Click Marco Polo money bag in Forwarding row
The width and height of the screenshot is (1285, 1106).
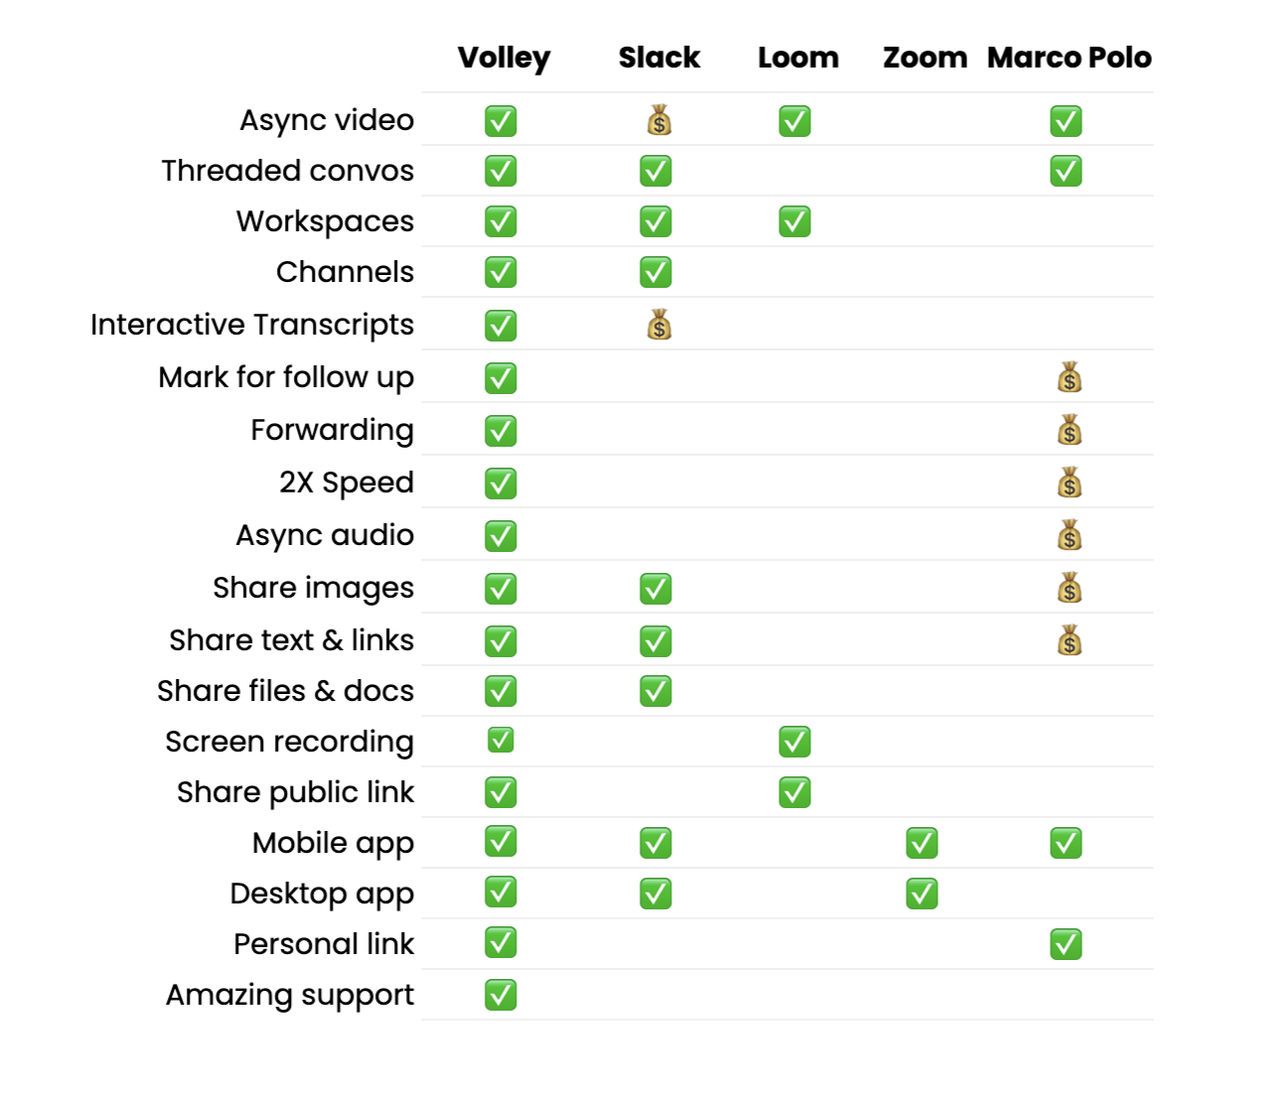click(1070, 430)
